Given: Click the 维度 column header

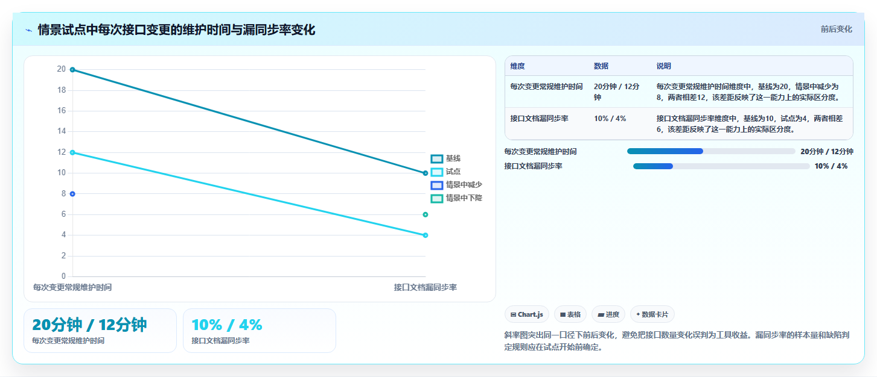Looking at the screenshot, I should [517, 66].
